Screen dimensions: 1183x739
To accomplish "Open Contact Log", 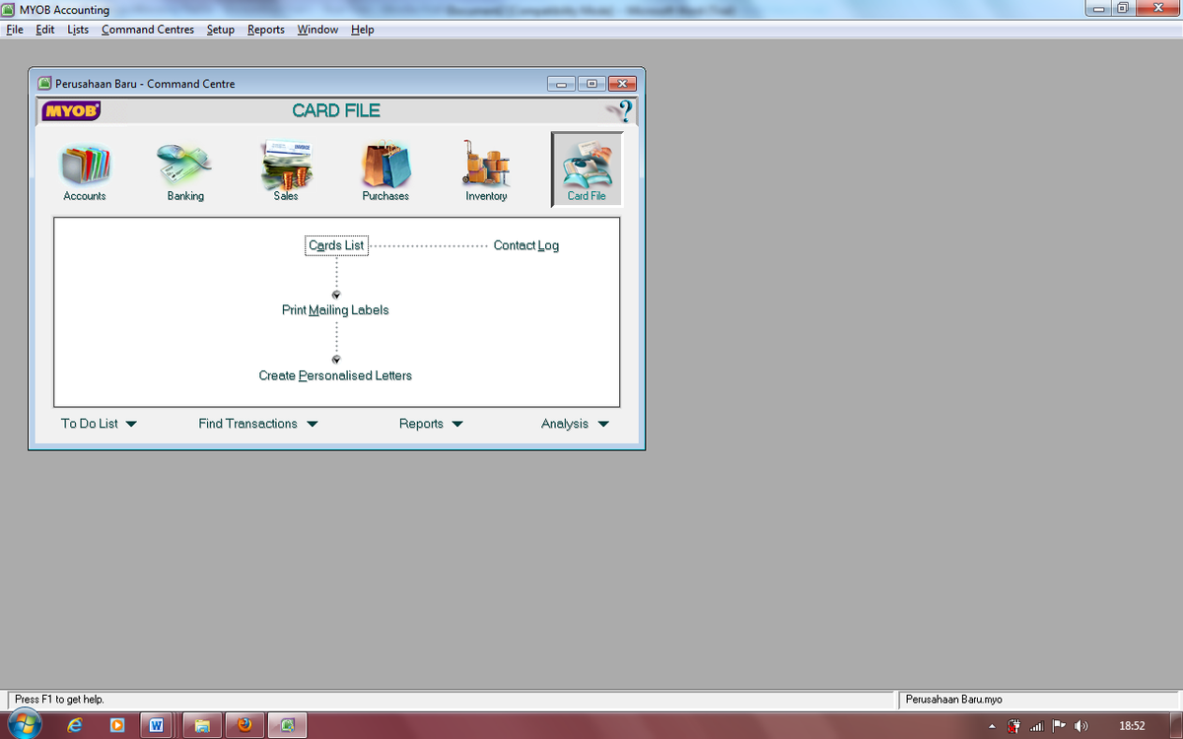I will point(526,245).
